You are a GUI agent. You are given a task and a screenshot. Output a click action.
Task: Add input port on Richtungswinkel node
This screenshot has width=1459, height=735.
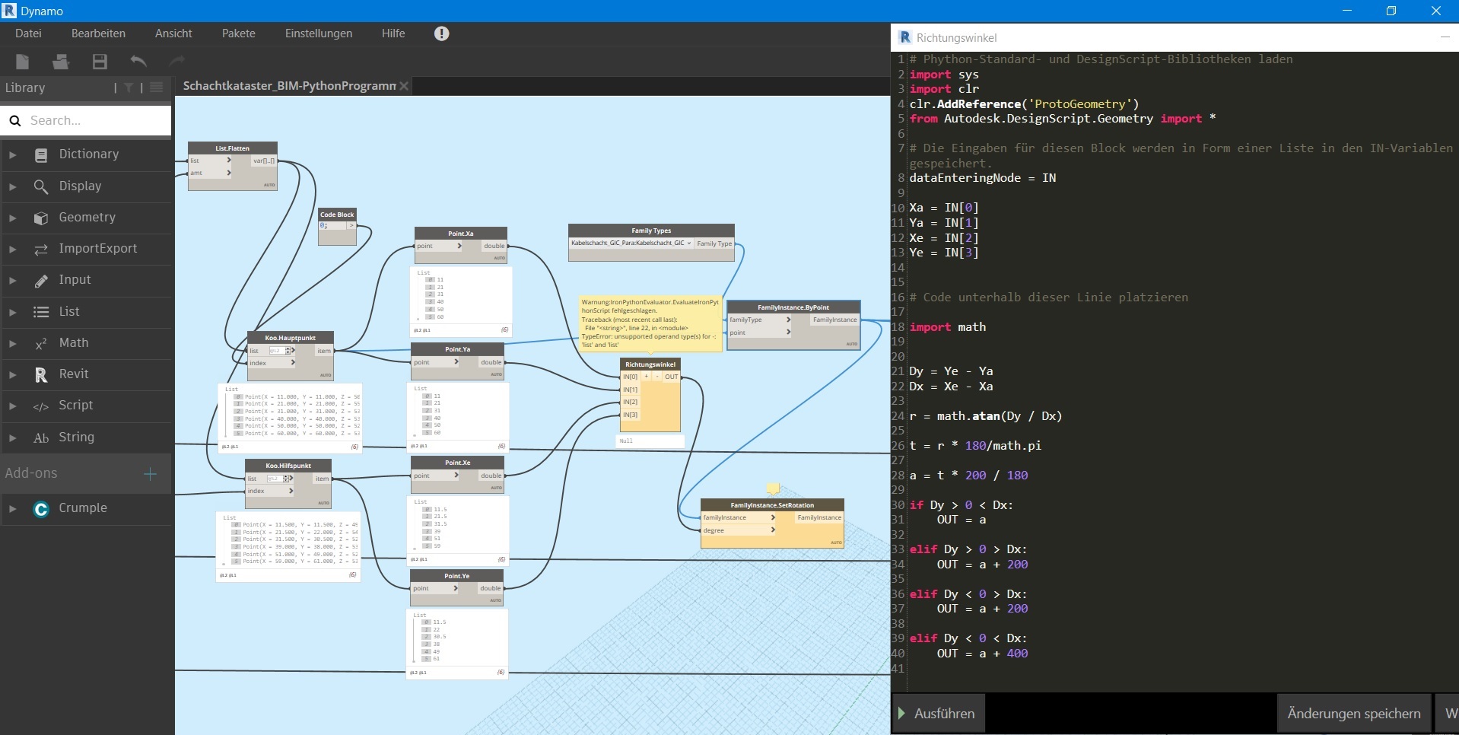click(x=647, y=377)
